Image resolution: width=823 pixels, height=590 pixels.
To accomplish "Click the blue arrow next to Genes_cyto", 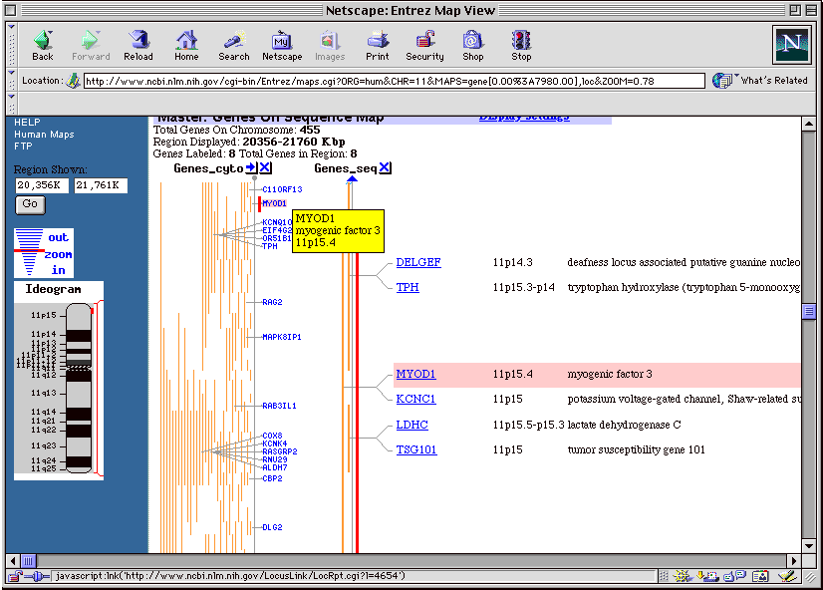I will [x=251, y=167].
